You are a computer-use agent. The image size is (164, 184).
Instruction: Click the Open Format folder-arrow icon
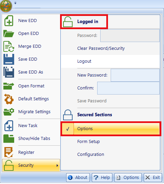point(9,86)
